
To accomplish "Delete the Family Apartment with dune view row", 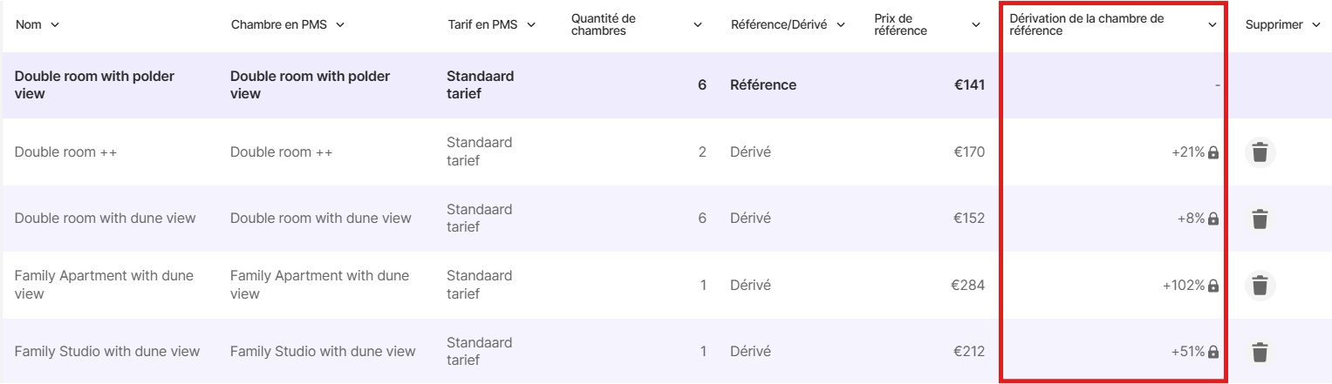I will pos(1259,286).
